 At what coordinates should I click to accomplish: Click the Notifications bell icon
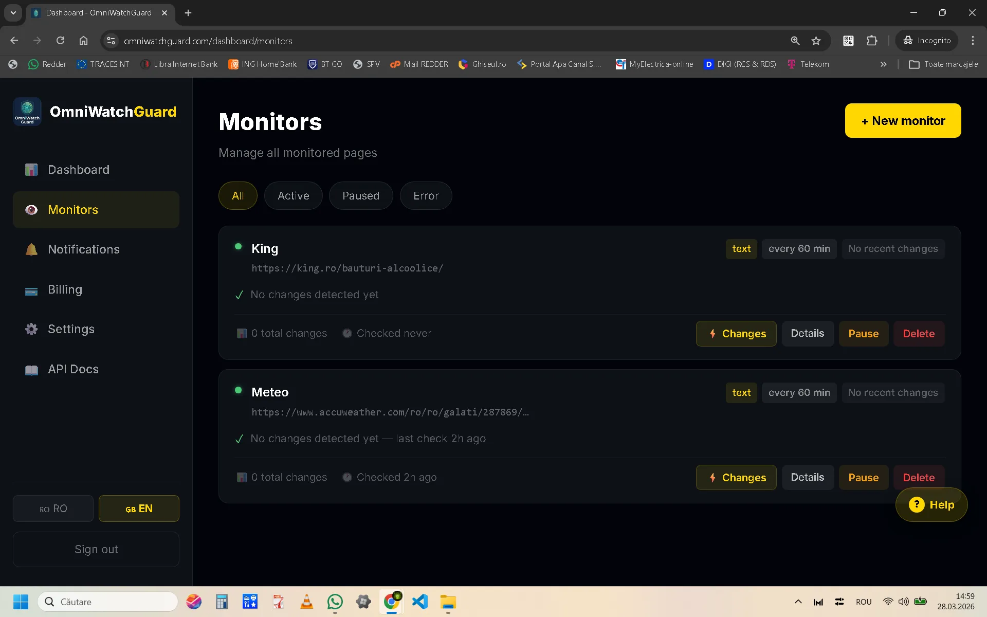pos(31,249)
